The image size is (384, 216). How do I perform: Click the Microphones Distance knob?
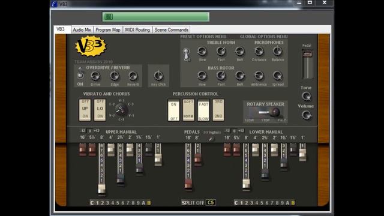coord(259,52)
